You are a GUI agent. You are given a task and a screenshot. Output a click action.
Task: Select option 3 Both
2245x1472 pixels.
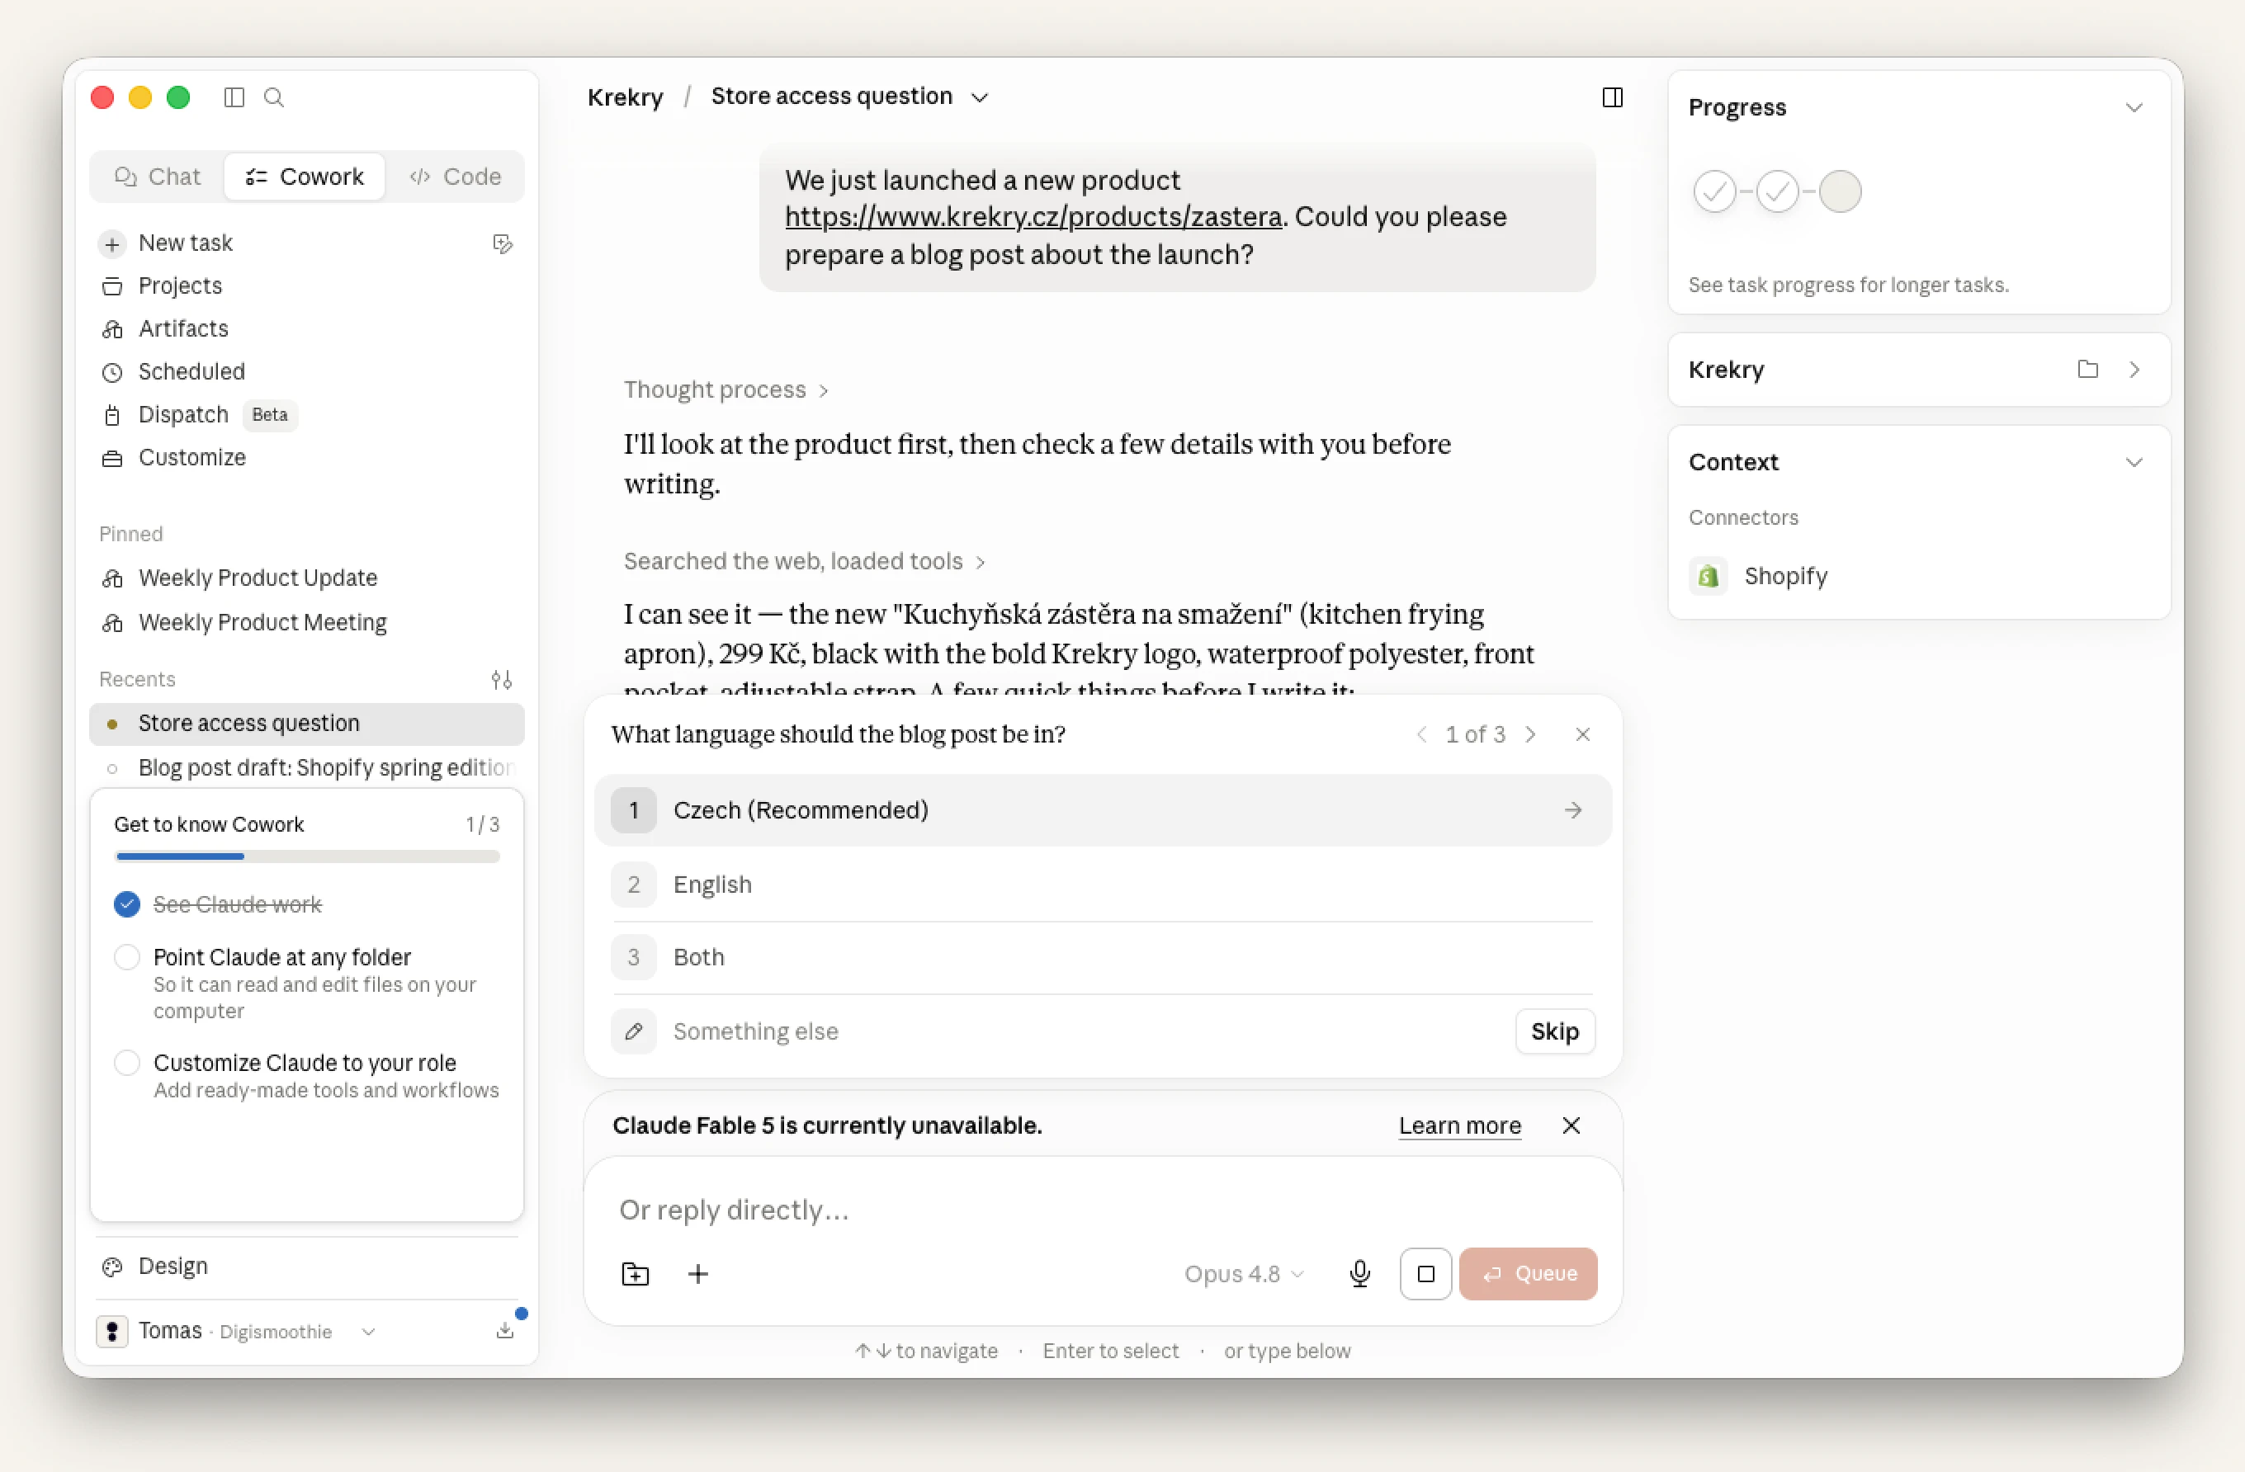tap(1102, 957)
